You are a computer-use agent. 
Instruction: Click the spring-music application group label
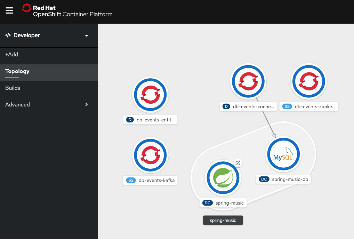pos(223,221)
